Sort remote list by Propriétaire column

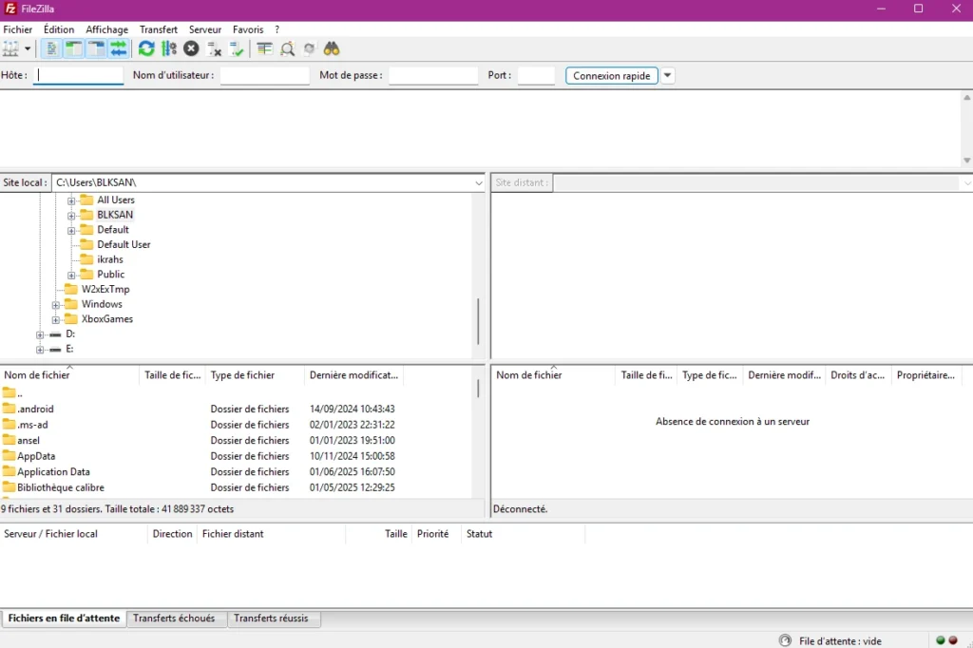925,375
